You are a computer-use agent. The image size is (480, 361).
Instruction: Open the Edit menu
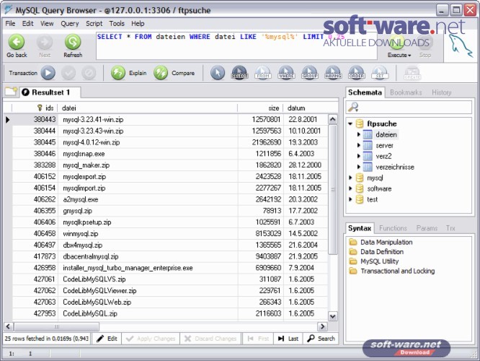27,24
